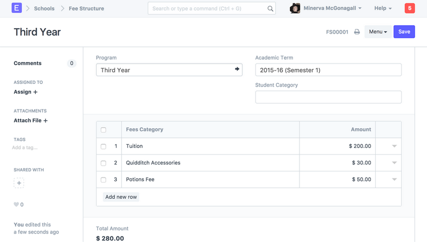This screenshot has width=427, height=242.
Task: Click the dashed plus box under Shared With
Action: click(x=19, y=183)
